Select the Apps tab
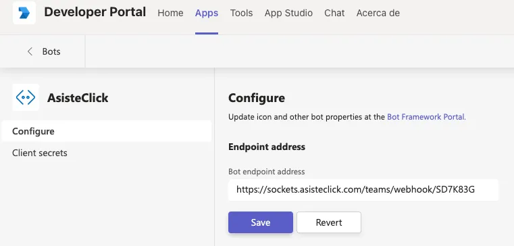514x246 pixels. click(207, 13)
